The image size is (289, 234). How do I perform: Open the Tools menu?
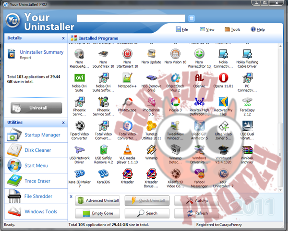(x=232, y=29)
